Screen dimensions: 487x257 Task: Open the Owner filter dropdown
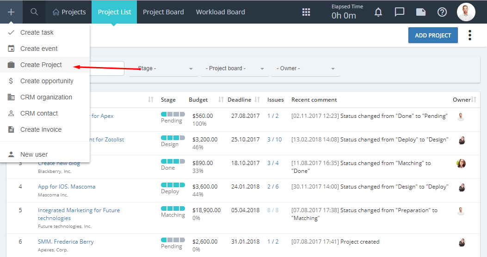[306, 68]
